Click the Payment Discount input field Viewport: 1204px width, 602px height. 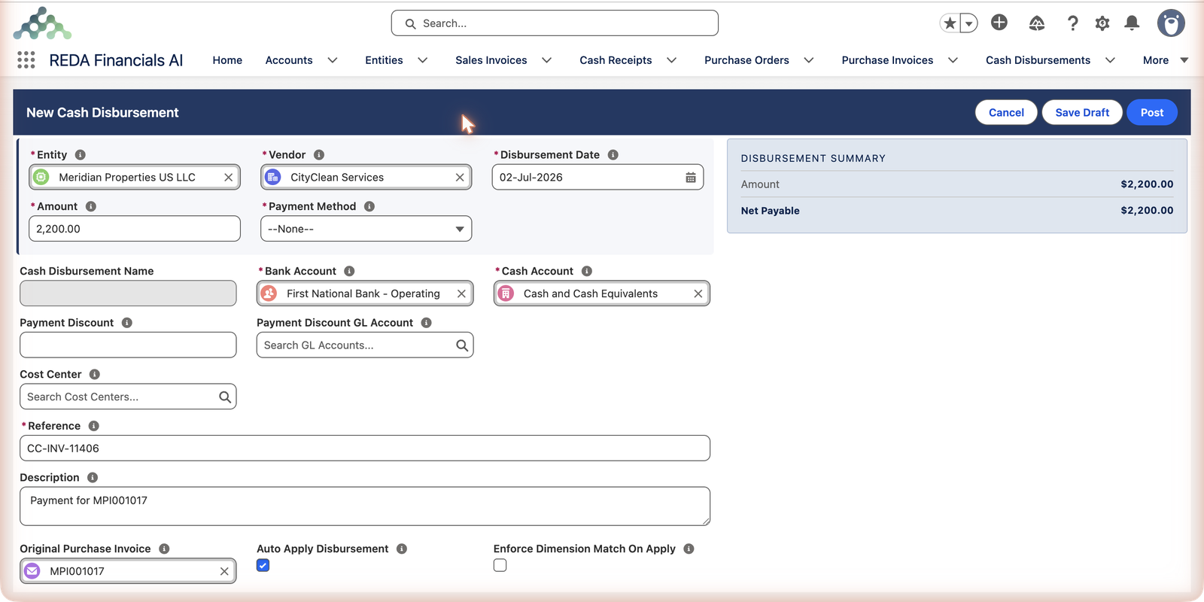pyautogui.click(x=128, y=345)
